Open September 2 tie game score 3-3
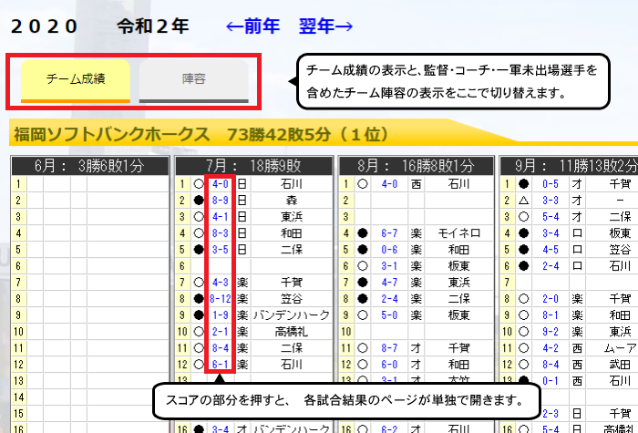The width and height of the screenshot is (638, 433). [551, 201]
